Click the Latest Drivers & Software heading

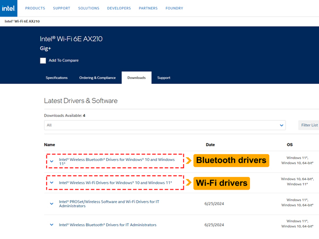(81, 101)
